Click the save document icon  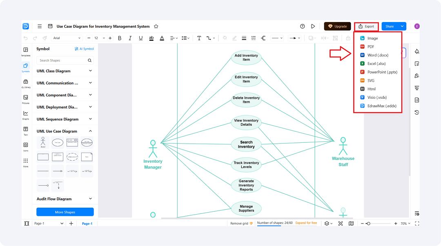click(50, 26)
